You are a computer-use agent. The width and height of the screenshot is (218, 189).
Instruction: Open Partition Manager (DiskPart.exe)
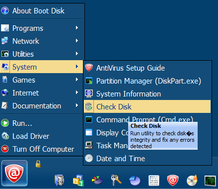pos(147,81)
